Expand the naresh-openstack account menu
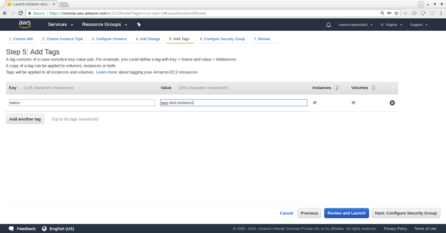The image size is (446, 233). click(355, 25)
